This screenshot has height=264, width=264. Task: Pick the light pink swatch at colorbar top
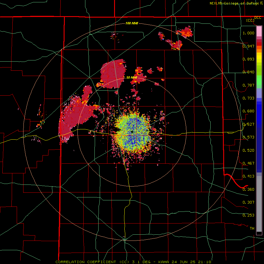(x=259, y=31)
